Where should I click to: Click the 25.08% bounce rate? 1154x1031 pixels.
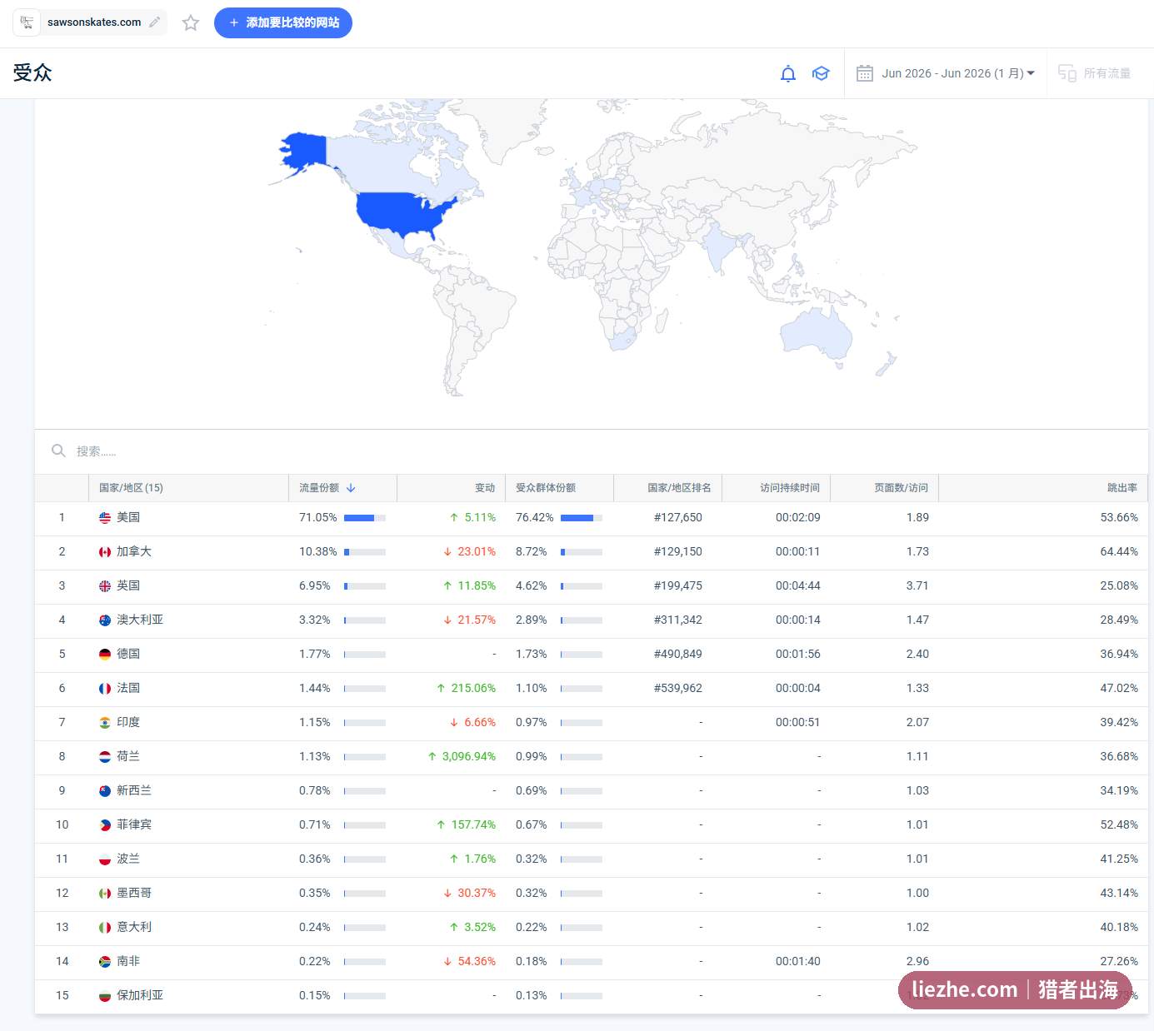pyautogui.click(x=1119, y=585)
